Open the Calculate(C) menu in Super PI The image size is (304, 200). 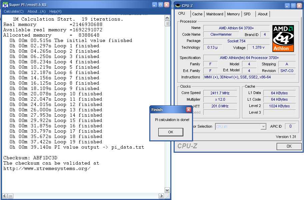[x=14, y=11]
